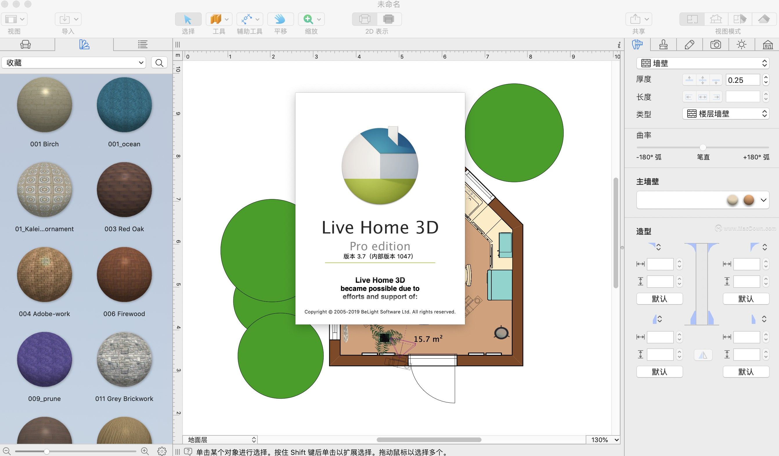Pick the brown main wall material swatch
Screen dimensions: 779x456
[x=749, y=200]
